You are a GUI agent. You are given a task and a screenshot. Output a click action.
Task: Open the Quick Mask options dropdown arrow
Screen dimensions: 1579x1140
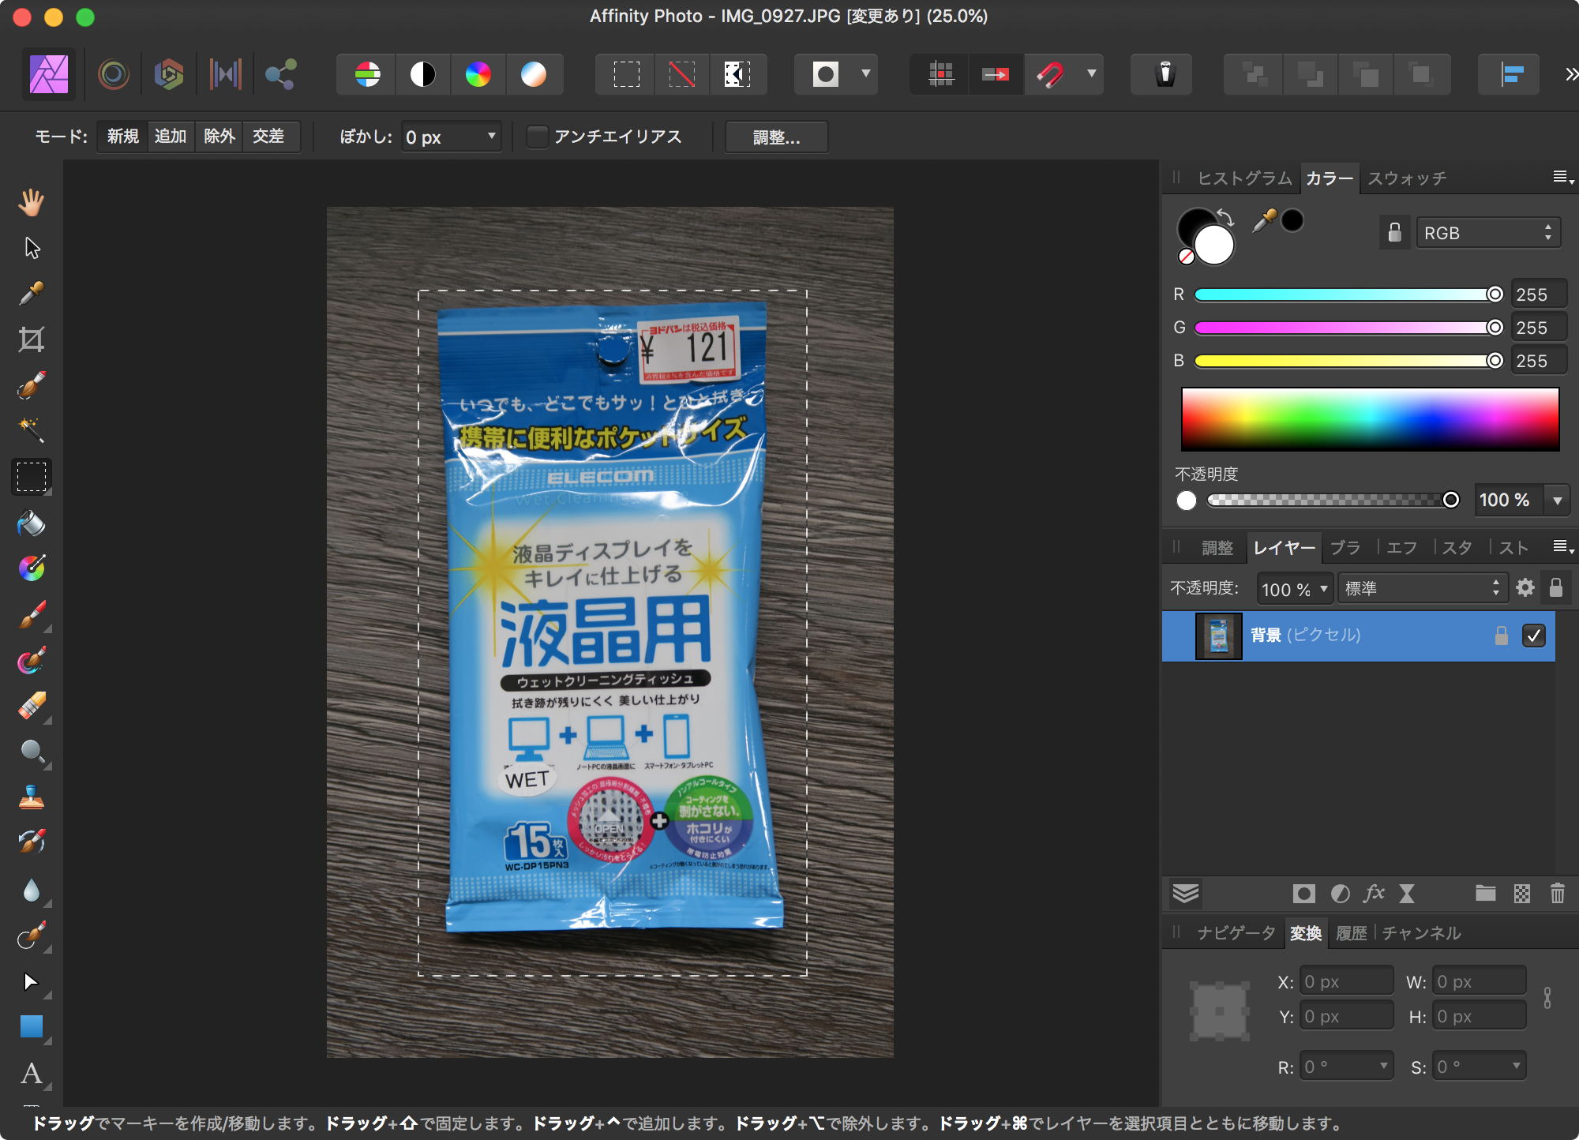click(x=866, y=74)
